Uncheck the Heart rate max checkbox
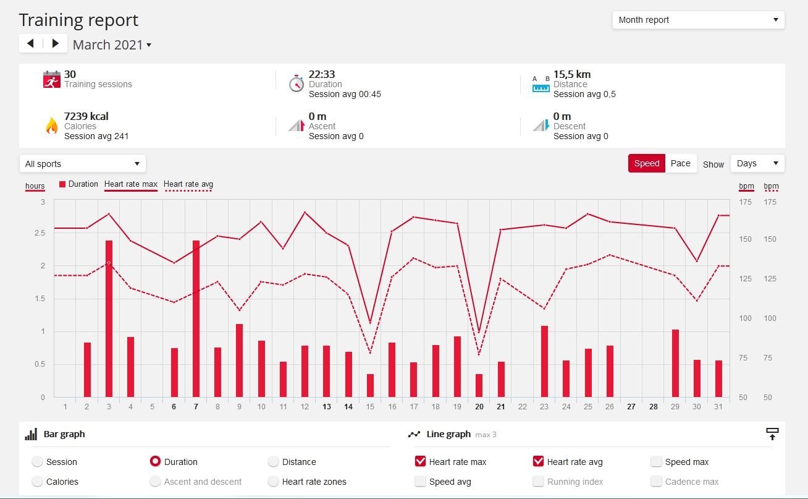The width and height of the screenshot is (808, 499). pos(421,461)
